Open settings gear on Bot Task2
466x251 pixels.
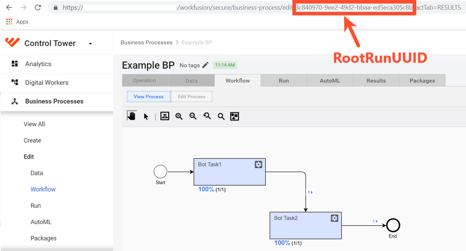(x=334, y=218)
